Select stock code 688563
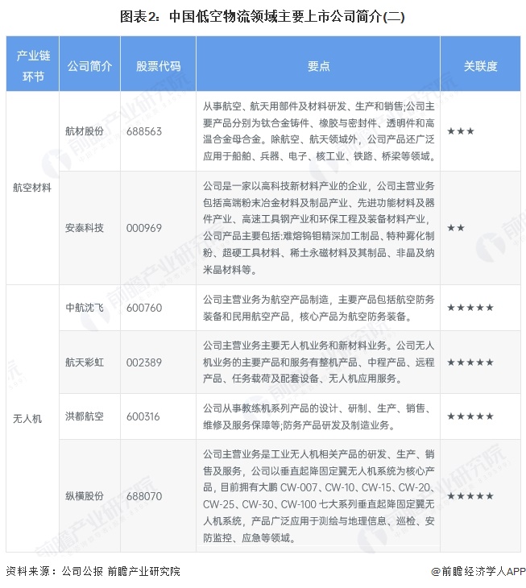The image size is (526, 588). (x=144, y=131)
